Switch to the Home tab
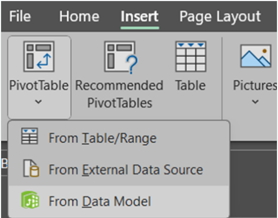 79,16
